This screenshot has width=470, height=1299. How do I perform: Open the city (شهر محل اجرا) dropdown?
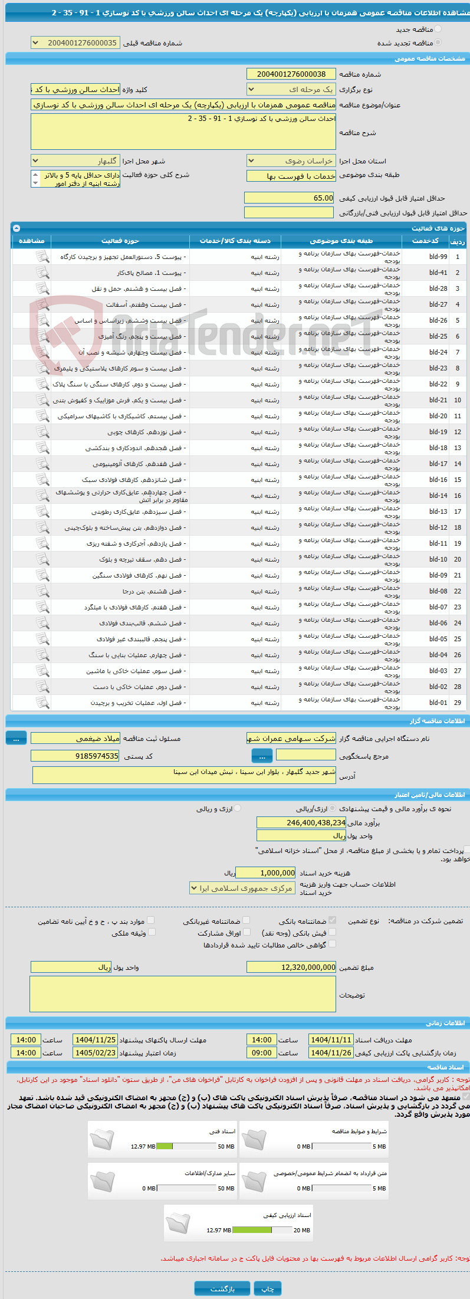(x=75, y=161)
